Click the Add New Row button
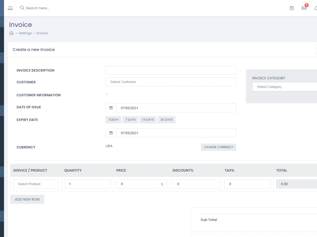Image resolution: width=317 pixels, height=237 pixels. click(27, 199)
